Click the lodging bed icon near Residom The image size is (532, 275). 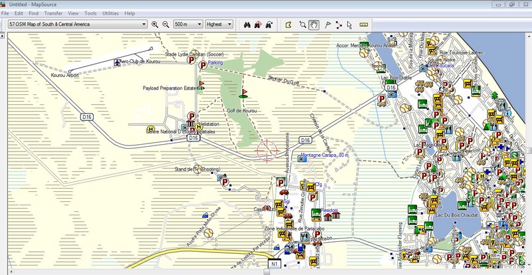(x=317, y=214)
